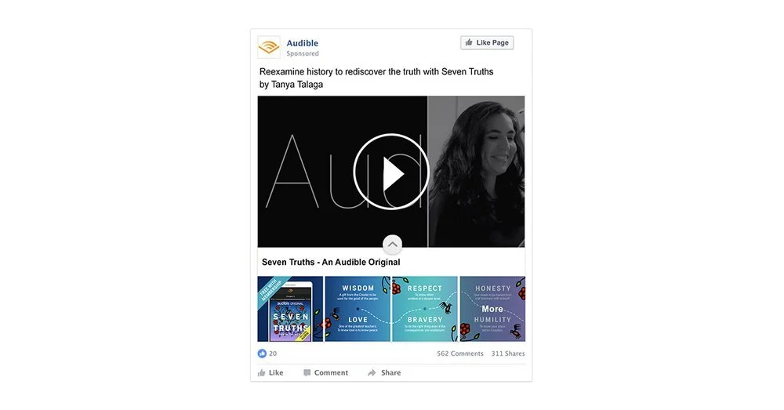Image resolution: width=784 pixels, height=410 pixels.
Task: Click the Comment speech bubble icon
Action: pos(307,372)
